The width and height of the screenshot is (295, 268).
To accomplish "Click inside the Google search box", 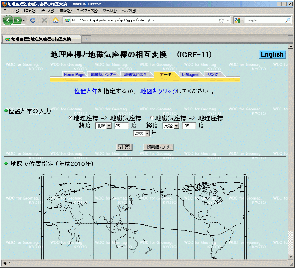I will point(265,20).
